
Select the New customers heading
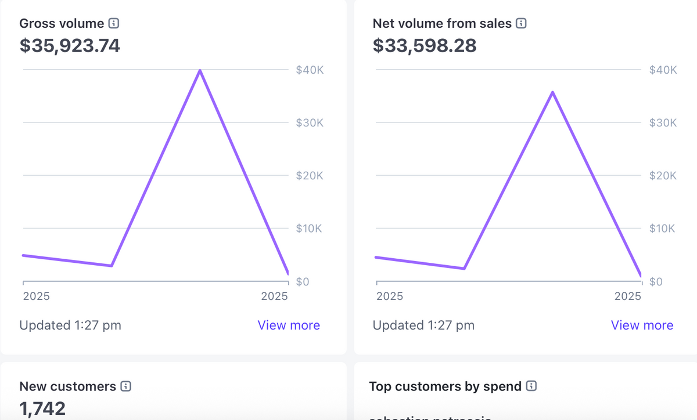[67, 386]
